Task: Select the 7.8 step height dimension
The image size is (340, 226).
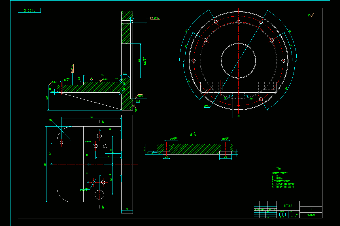Action: pyautogui.click(x=79, y=78)
